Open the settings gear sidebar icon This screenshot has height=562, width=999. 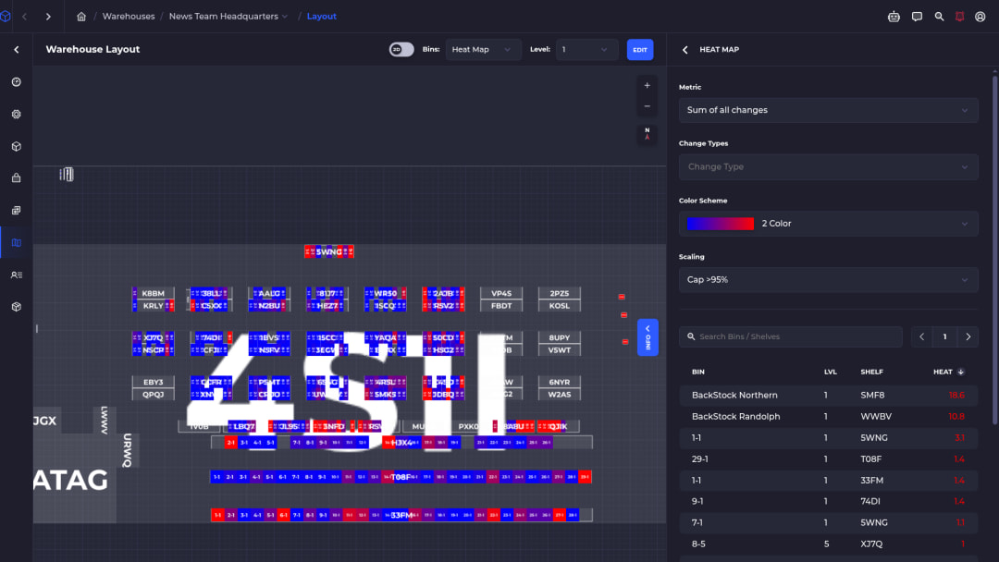[17, 114]
